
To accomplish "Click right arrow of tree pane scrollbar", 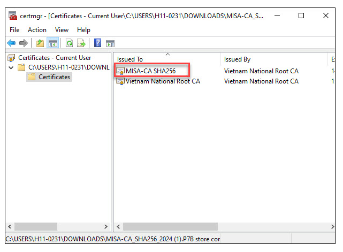I will (x=106, y=227).
